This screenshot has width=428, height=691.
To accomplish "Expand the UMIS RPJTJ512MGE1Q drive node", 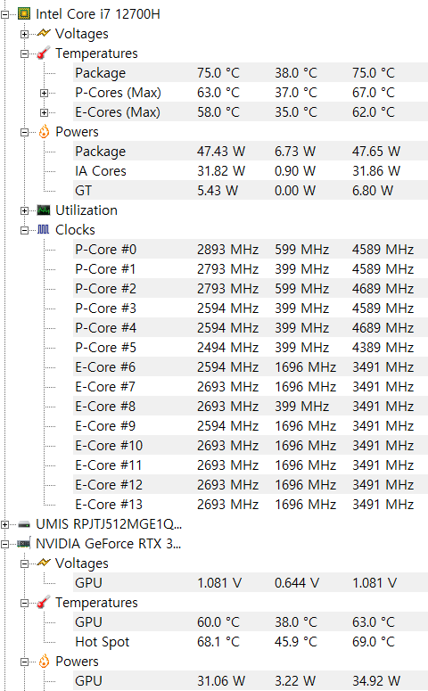I will click(4, 524).
